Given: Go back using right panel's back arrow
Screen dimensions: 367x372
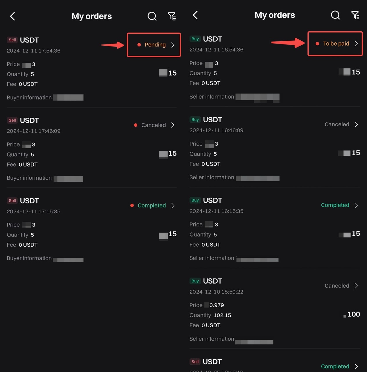Looking at the screenshot, I should click(195, 15).
